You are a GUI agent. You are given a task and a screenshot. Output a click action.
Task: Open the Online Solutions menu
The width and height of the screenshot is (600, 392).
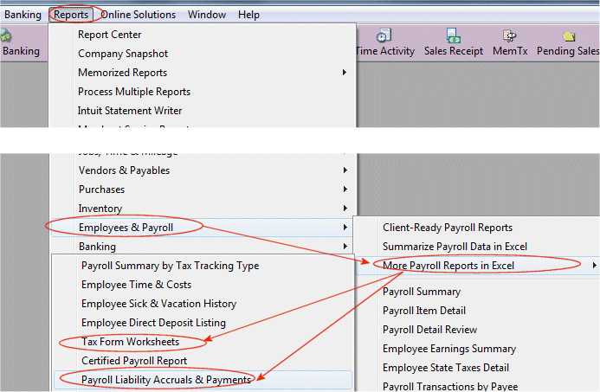(x=139, y=15)
